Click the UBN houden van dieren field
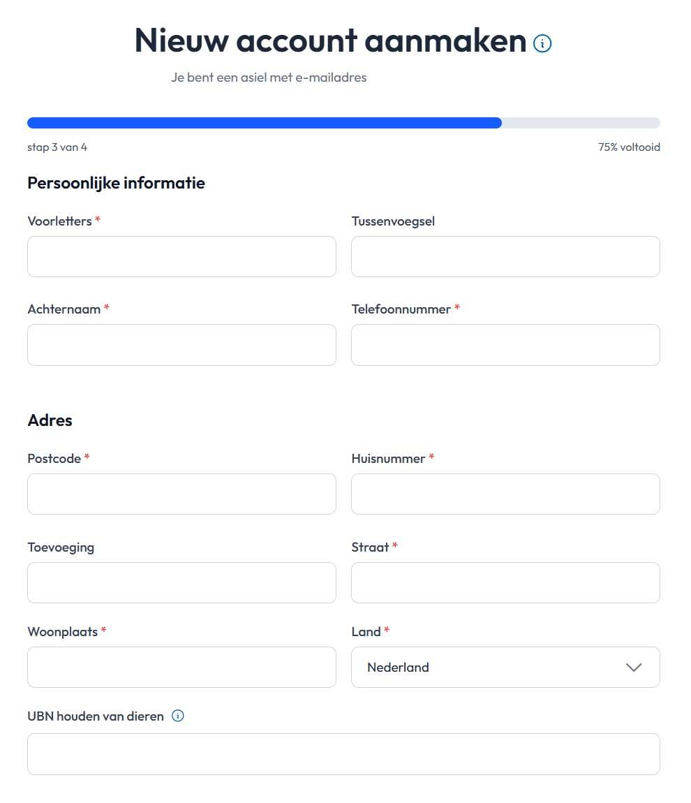The width and height of the screenshot is (691, 803). (343, 753)
